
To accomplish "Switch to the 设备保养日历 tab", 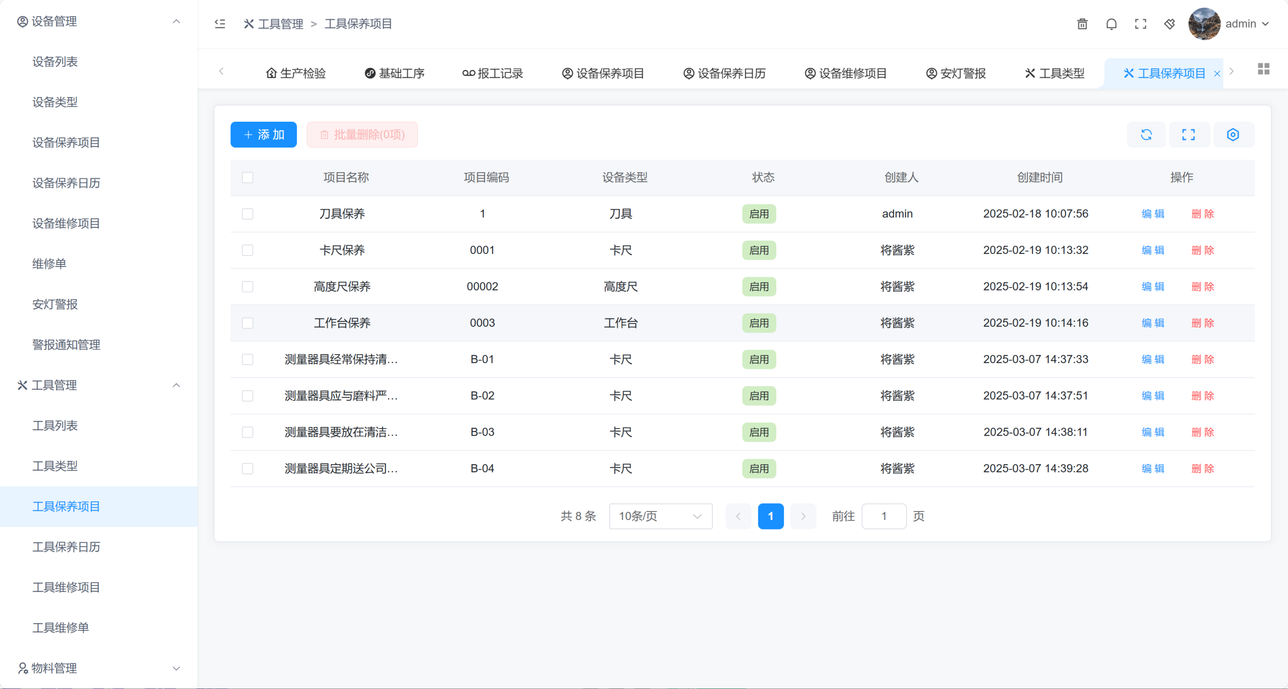I will pyautogui.click(x=725, y=73).
